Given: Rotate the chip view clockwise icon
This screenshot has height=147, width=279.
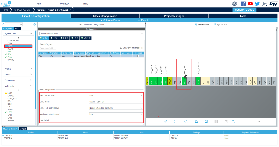Looking at the screenshot, I should (x=196, y=121).
